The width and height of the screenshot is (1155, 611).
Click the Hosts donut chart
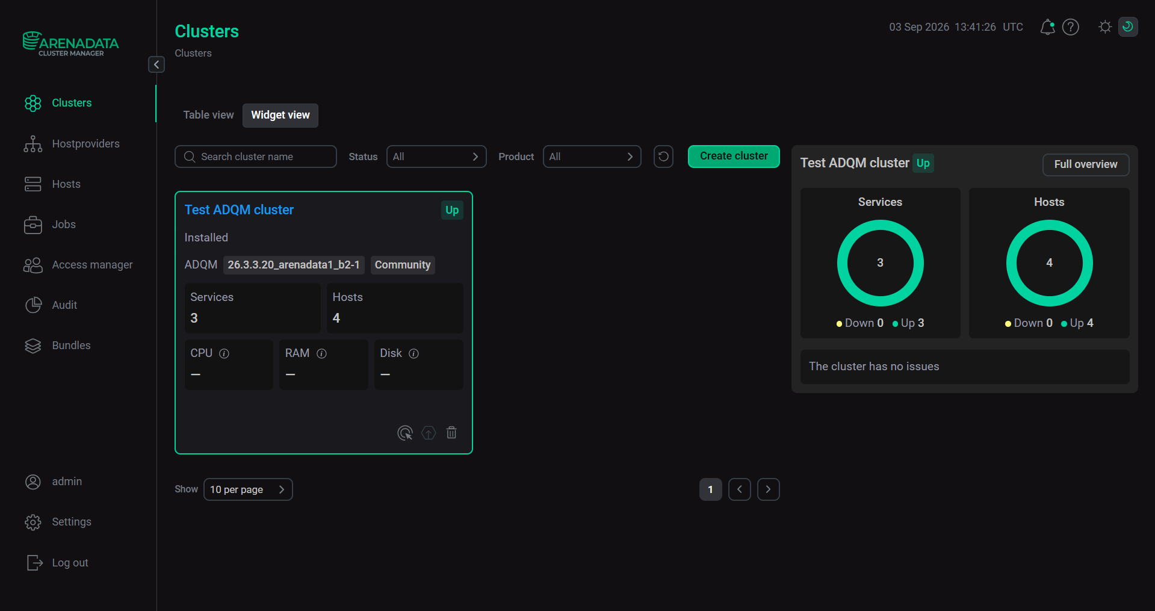coord(1049,263)
